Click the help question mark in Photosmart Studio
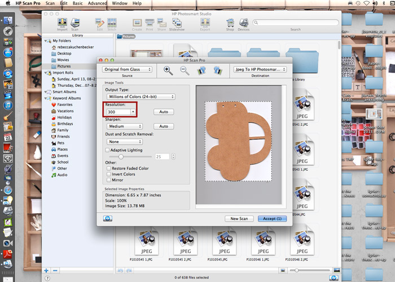This screenshot has width=395, height=282. pyautogui.click(x=47, y=278)
